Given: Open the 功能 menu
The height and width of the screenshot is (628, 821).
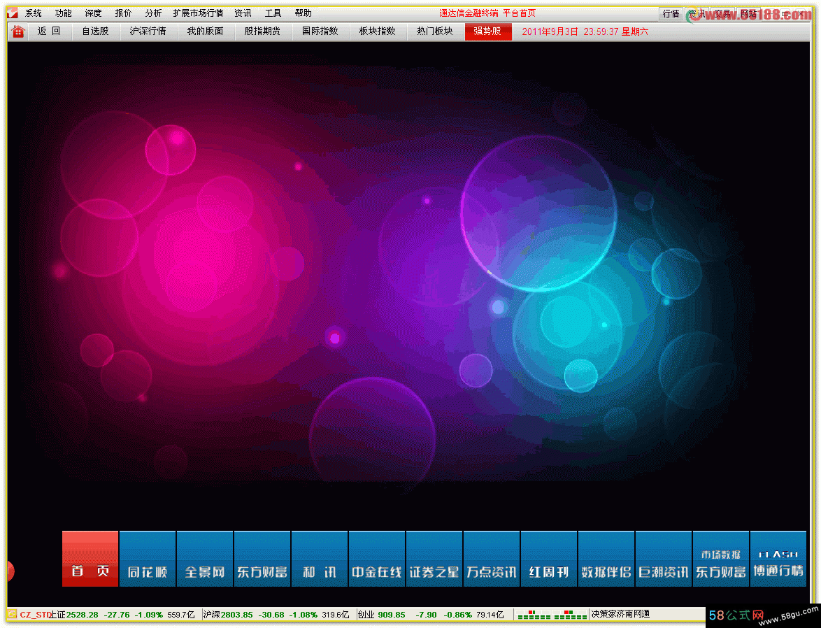Looking at the screenshot, I should tap(64, 13).
